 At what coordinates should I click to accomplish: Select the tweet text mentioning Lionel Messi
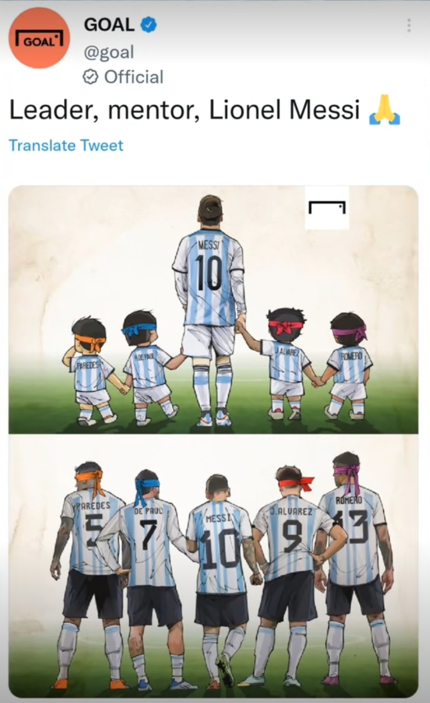(x=184, y=110)
